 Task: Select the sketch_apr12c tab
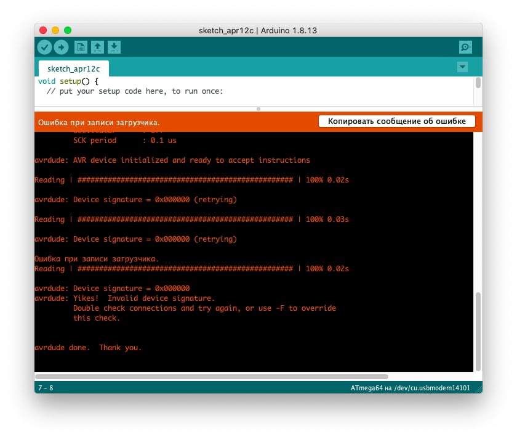(73, 68)
